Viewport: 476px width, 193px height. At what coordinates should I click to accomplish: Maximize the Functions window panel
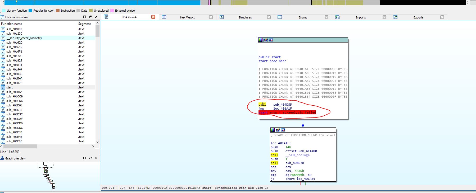point(85,17)
